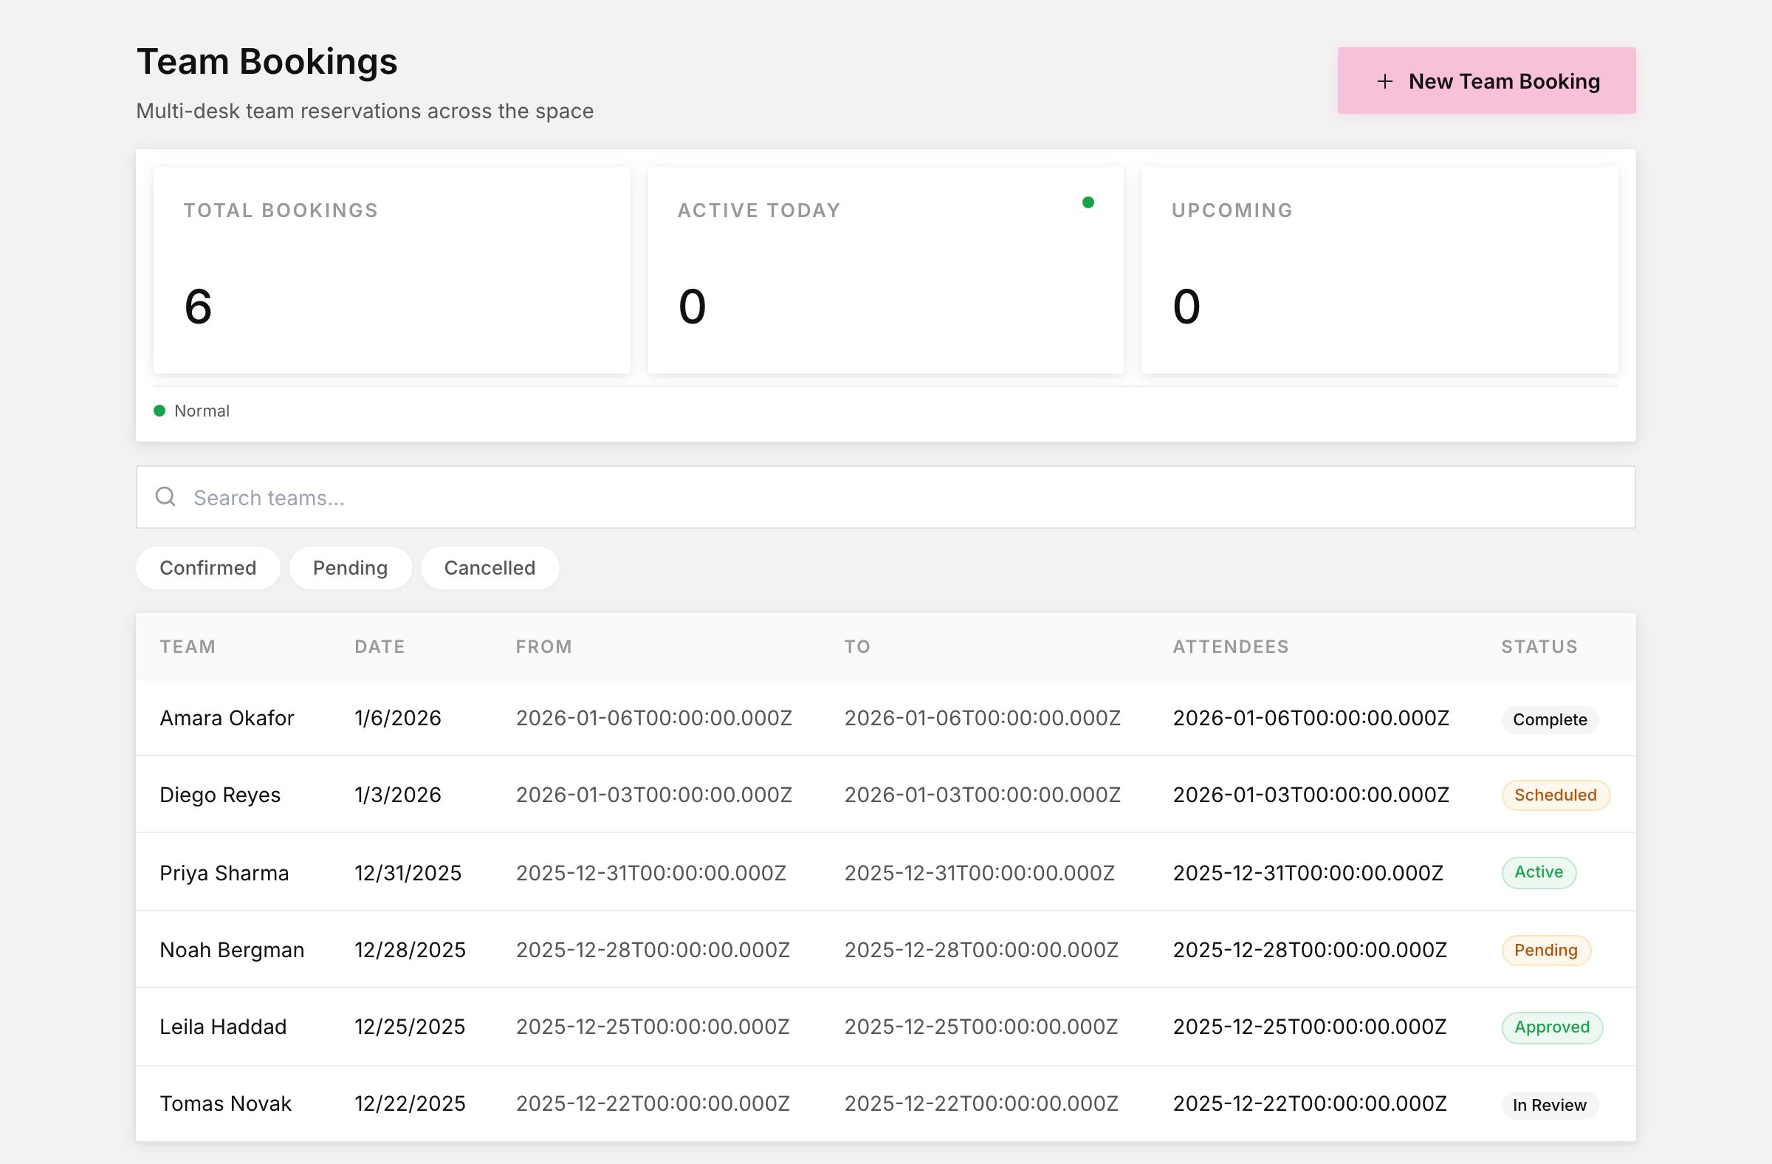This screenshot has height=1164, width=1772.
Task: Sort by the TEAM column header
Action: pyautogui.click(x=188, y=647)
